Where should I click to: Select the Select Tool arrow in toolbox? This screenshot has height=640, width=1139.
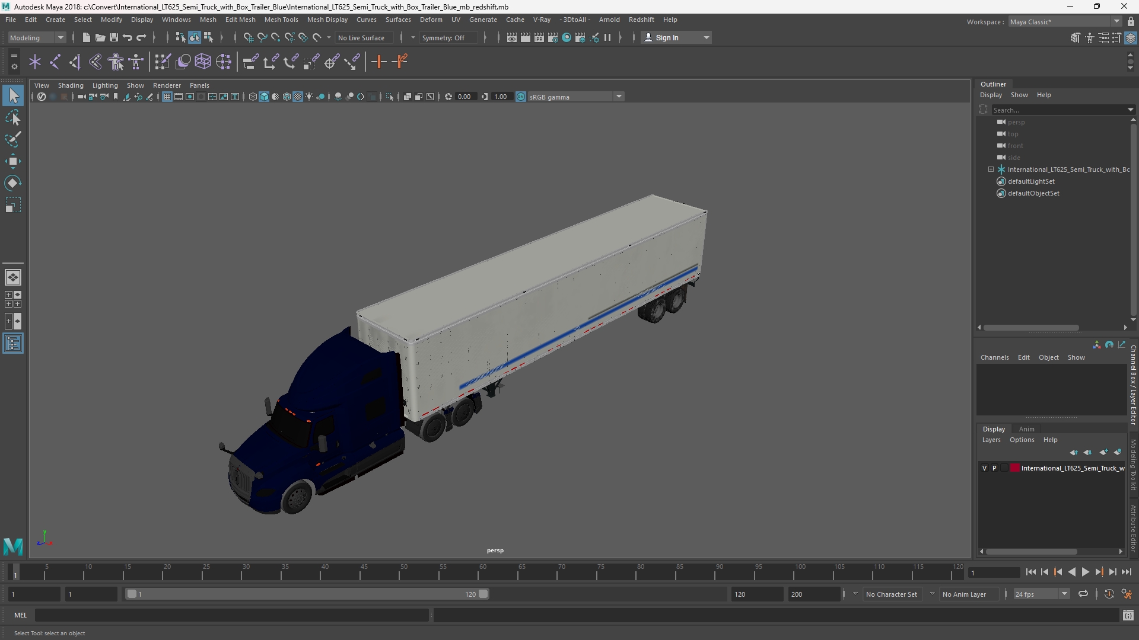[13, 95]
